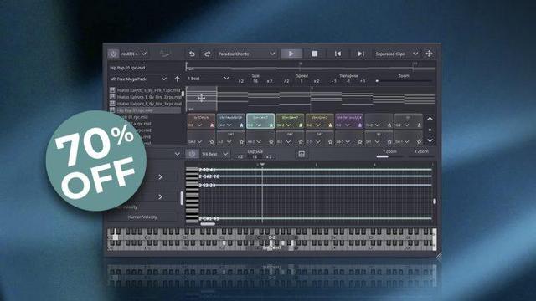Double Size with the x2 button

pos(270,81)
